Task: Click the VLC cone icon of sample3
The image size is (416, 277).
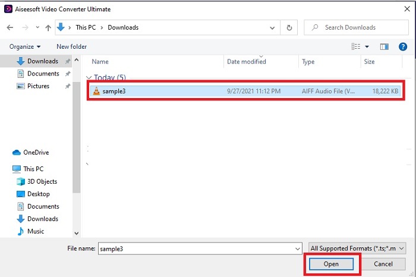Action: tap(96, 92)
